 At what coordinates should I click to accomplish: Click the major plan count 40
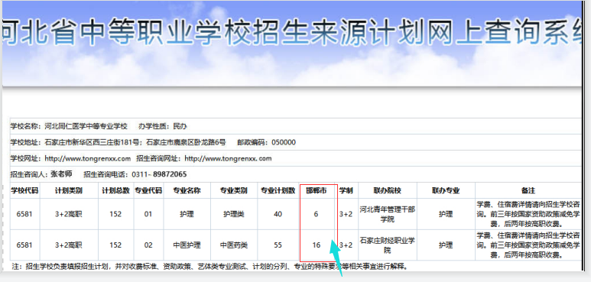(278, 214)
